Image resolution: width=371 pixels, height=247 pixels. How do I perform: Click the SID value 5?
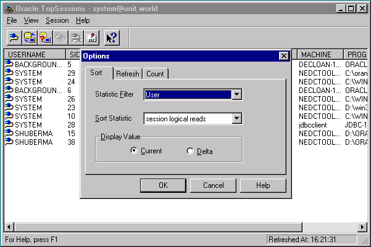(x=69, y=65)
